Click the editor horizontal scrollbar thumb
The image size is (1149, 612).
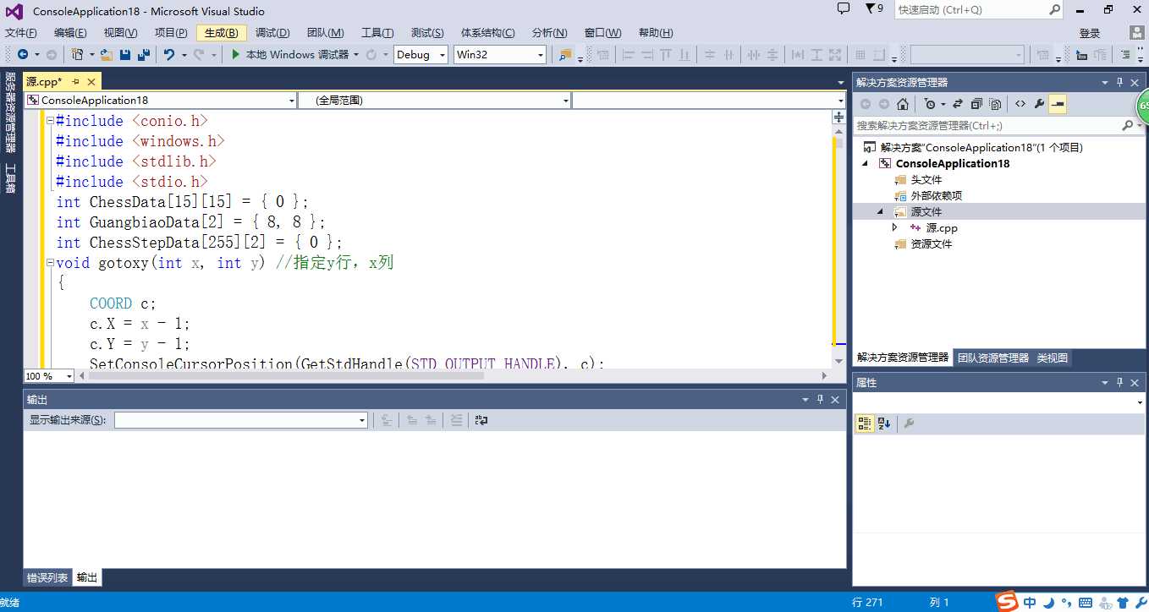coord(286,375)
